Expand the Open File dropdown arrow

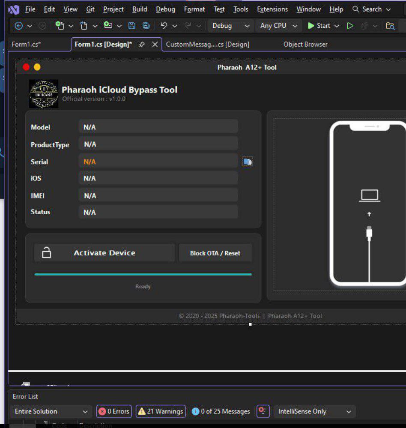[x=95, y=26]
